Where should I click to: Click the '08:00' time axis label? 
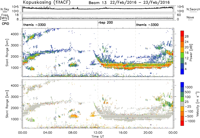[x=73, y=133]
